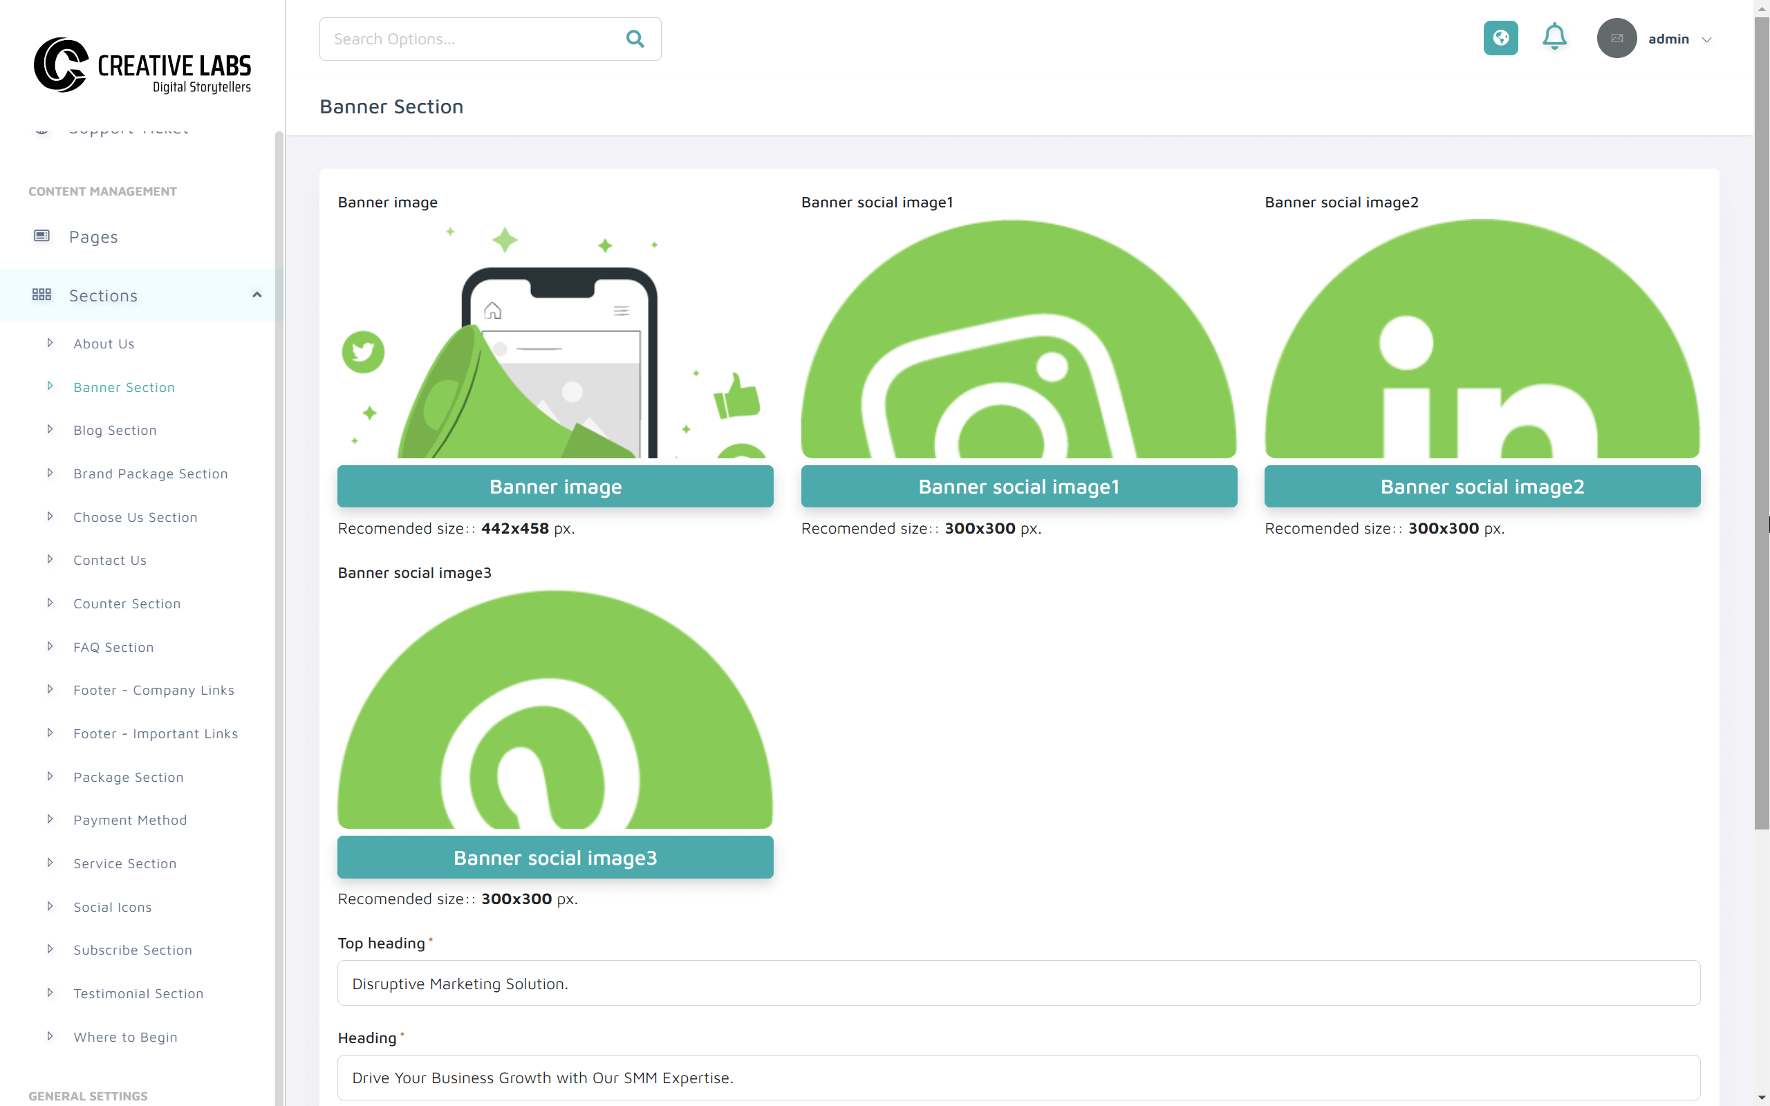
Task: Click the globe language icon
Action: (x=1500, y=38)
